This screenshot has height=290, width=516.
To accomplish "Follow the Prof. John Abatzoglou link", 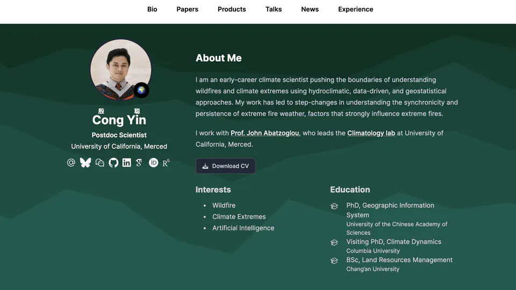I will coord(264,133).
